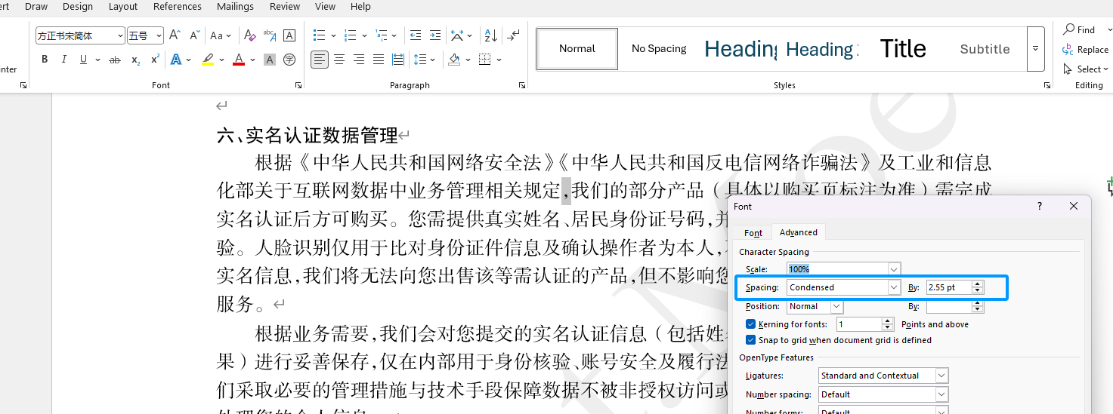Open the Design ribbon tab

(78, 6)
